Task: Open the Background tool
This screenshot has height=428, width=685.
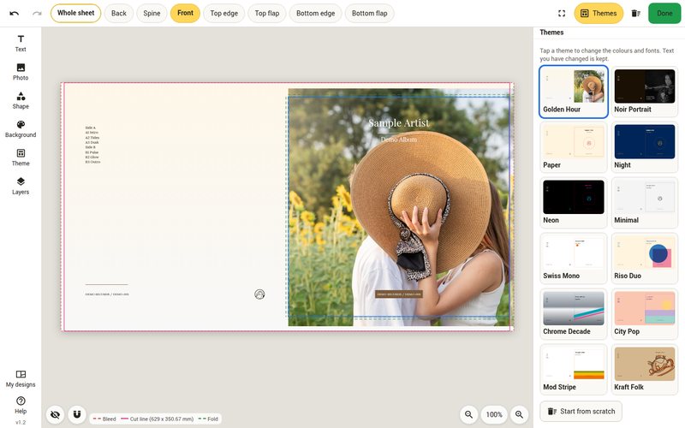Action: pos(21,129)
